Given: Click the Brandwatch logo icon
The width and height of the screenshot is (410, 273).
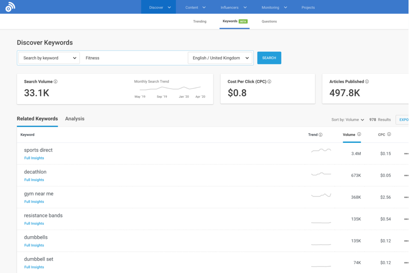Looking at the screenshot, I should [x=10, y=7].
